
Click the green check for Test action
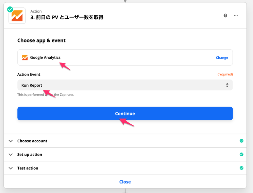(241, 168)
